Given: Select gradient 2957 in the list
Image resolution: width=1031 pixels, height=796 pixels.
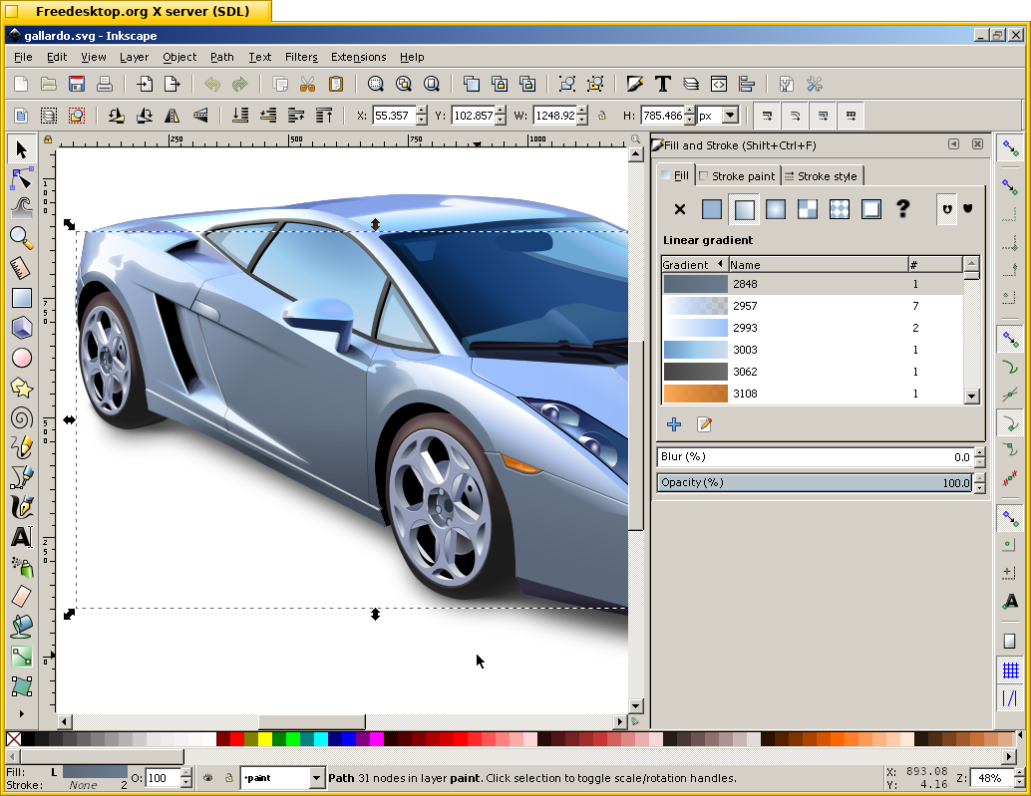Looking at the screenshot, I should 812,306.
